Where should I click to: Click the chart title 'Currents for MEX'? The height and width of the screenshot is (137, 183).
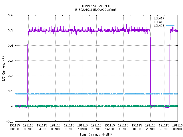point(96,6)
